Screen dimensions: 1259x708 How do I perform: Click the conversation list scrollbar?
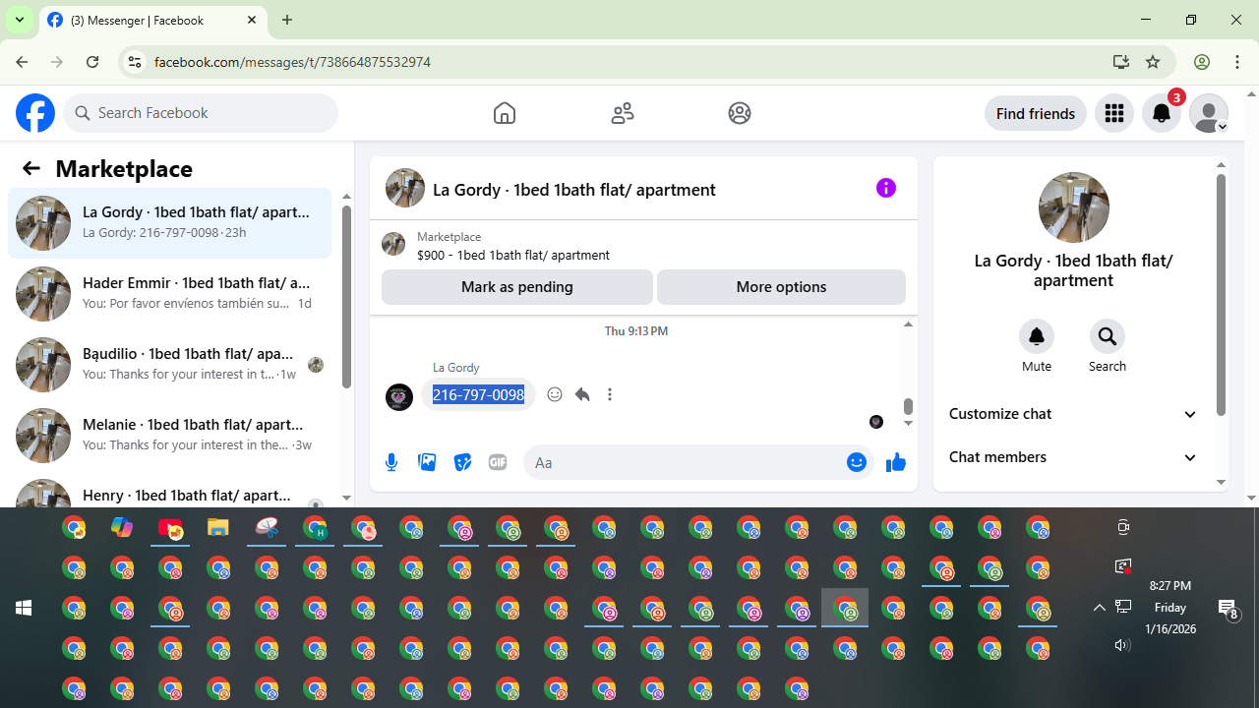point(346,295)
